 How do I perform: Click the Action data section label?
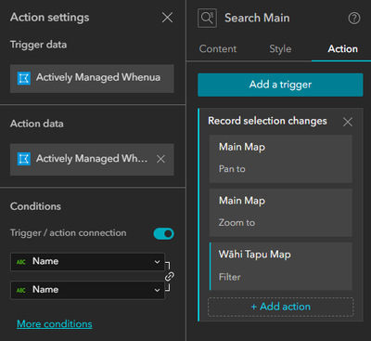37,124
